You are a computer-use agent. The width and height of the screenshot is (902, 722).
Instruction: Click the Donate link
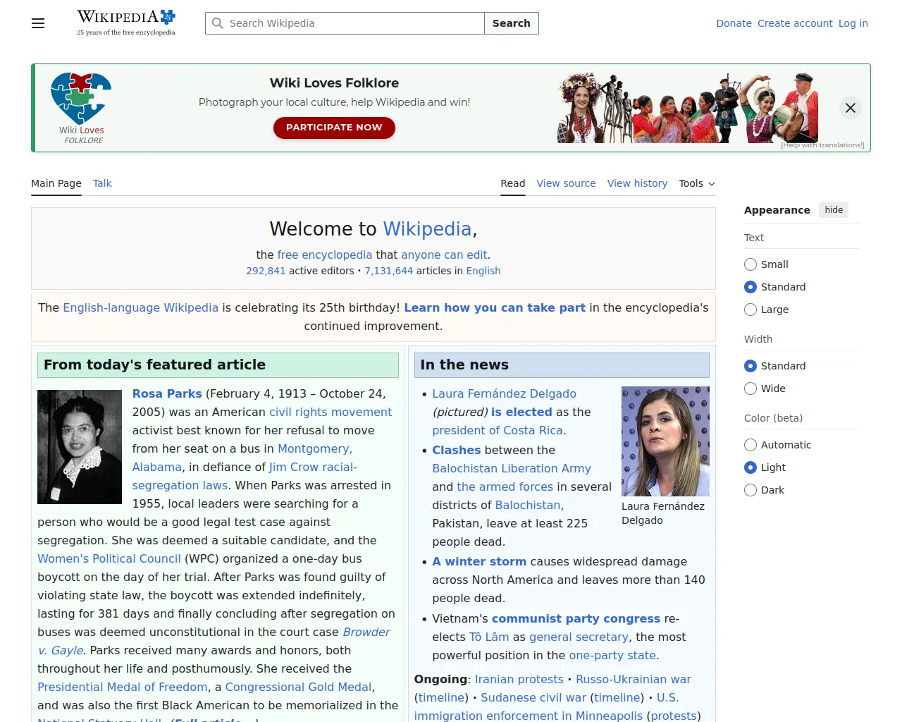(734, 23)
